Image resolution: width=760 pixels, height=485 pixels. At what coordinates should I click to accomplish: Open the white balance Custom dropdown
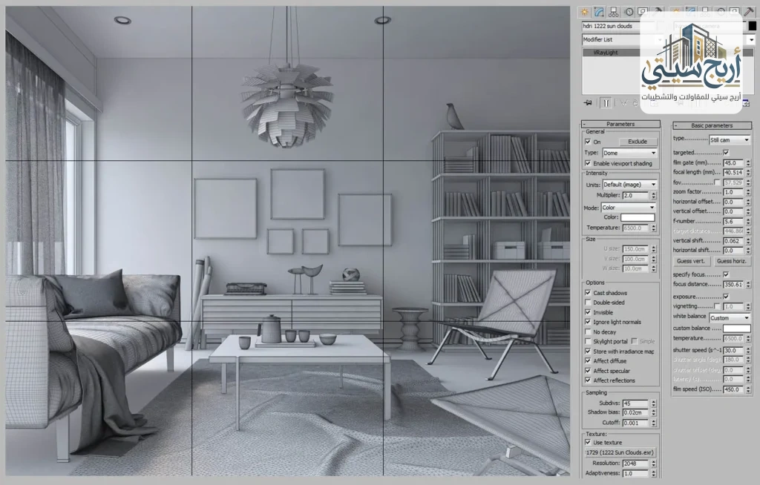pos(729,317)
